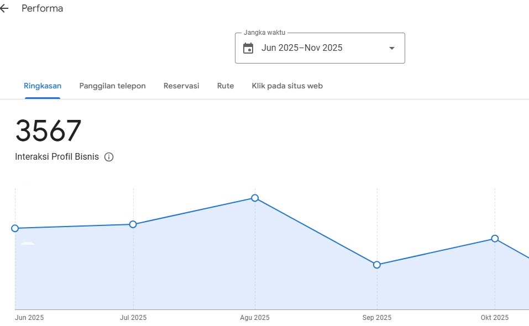Image resolution: width=529 pixels, height=326 pixels.
Task: Click the lowest data point at Sep 2025
Action: [x=377, y=265]
